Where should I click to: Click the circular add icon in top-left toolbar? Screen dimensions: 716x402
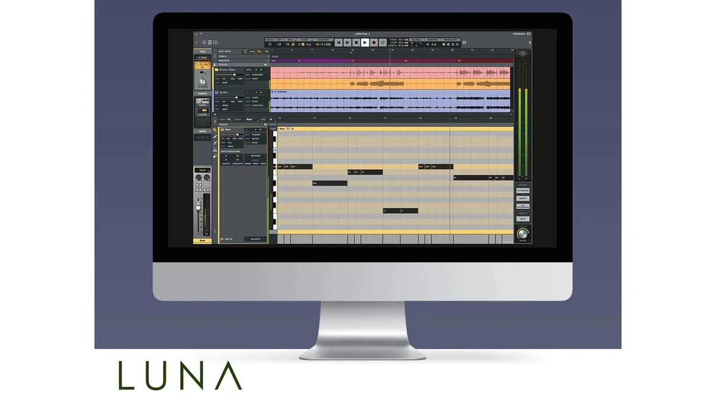[x=204, y=42]
